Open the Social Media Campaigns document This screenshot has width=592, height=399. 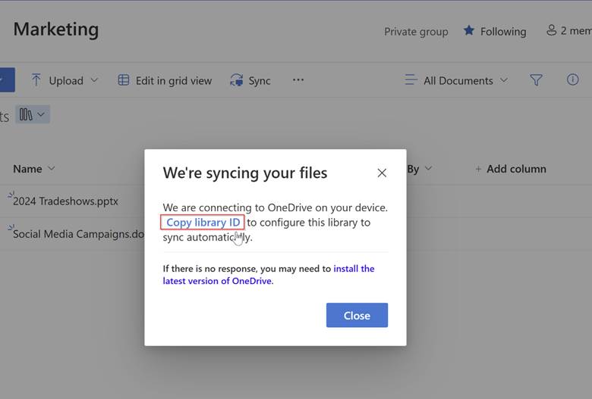76,234
